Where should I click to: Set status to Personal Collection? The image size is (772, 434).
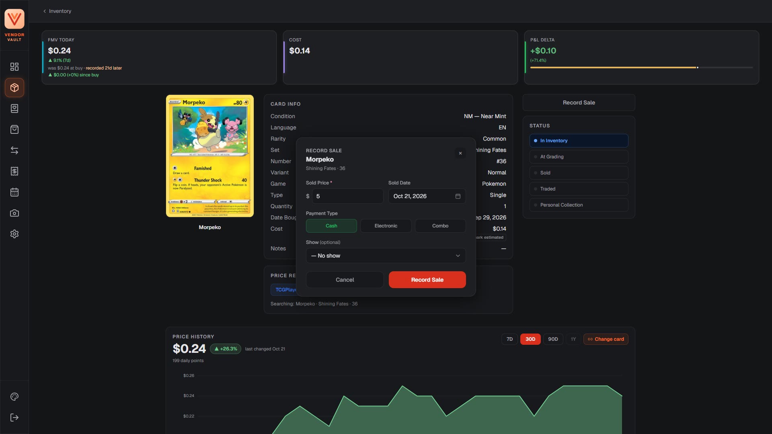(x=579, y=205)
